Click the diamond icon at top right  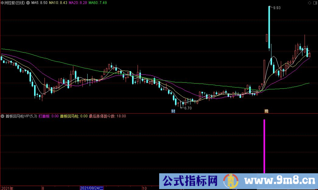[x=309, y=3]
